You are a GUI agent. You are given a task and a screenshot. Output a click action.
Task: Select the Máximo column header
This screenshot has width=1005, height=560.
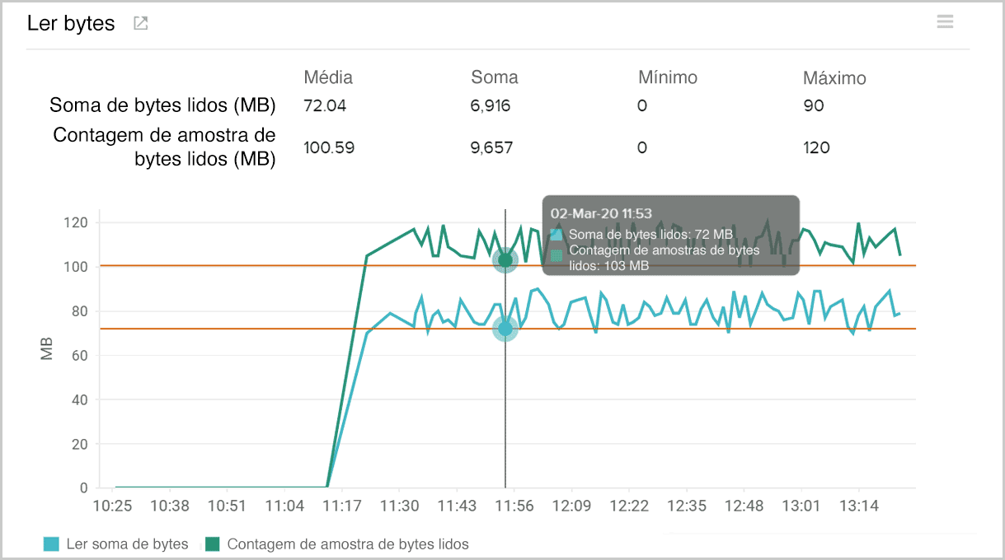pos(835,77)
